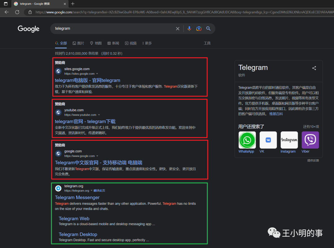The width and height of the screenshot is (334, 248).
Task: Clear the search box with X icon
Action: click(178, 29)
